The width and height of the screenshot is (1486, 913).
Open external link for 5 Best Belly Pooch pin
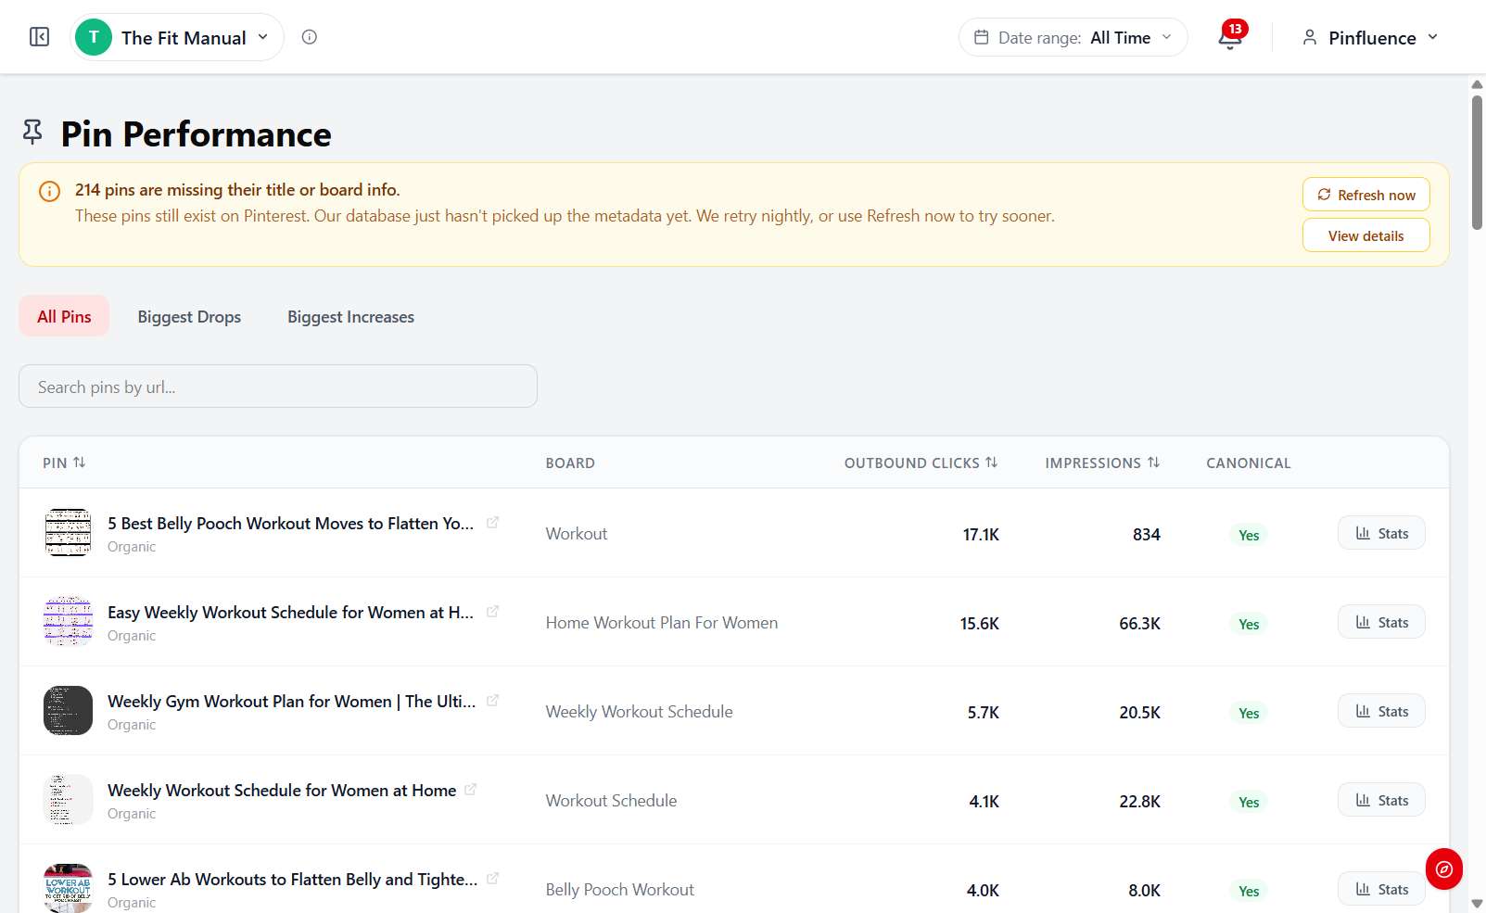coord(493,523)
